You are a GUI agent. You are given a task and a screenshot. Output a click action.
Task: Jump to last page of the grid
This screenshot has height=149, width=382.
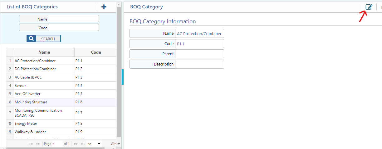coord(83,144)
